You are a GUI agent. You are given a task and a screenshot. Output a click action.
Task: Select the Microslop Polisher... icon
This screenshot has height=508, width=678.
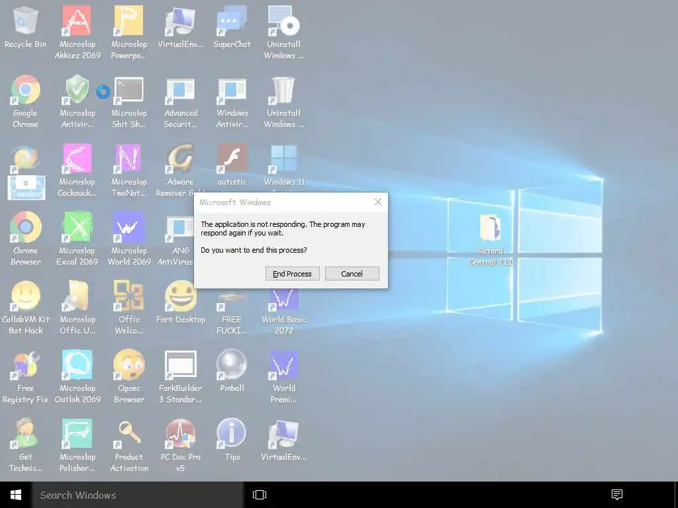tap(77, 433)
